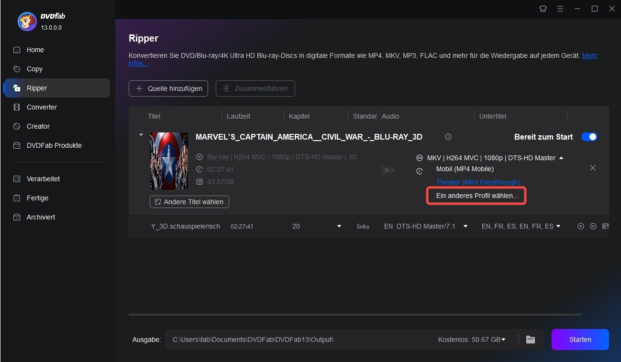This screenshot has height=362, width=621.
Task: Open the Mehr Infos link
Action: [x=589, y=56]
